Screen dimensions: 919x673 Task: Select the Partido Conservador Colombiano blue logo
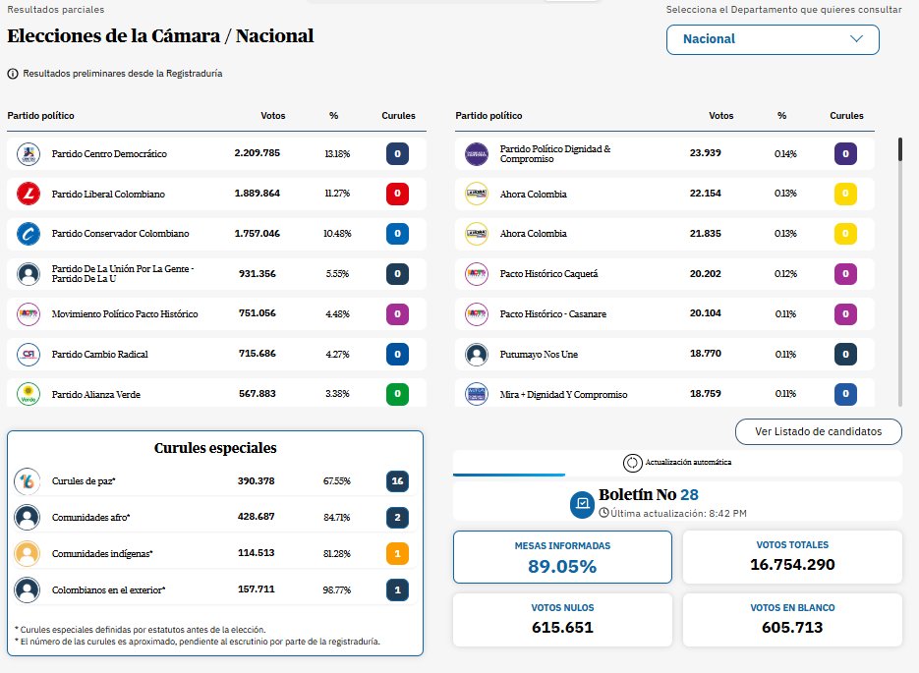pyautogui.click(x=29, y=234)
